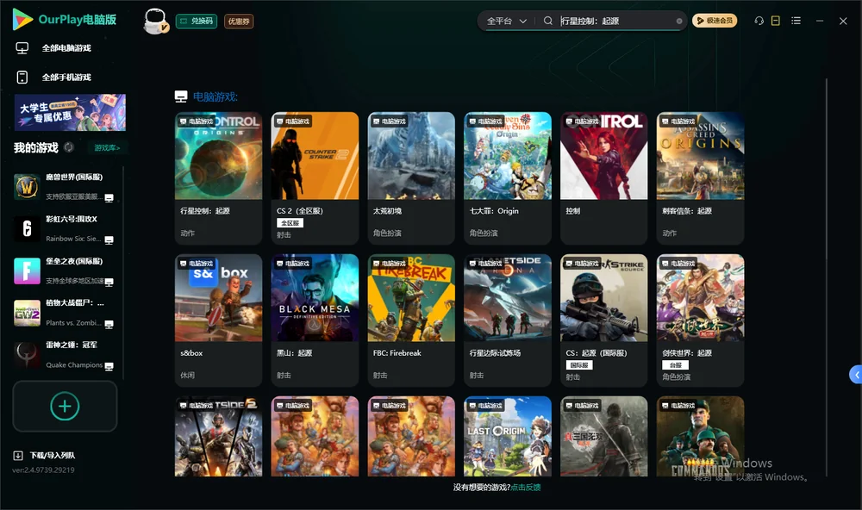This screenshot has width=862, height=510.
Task: Click the search magnifier icon
Action: [548, 21]
